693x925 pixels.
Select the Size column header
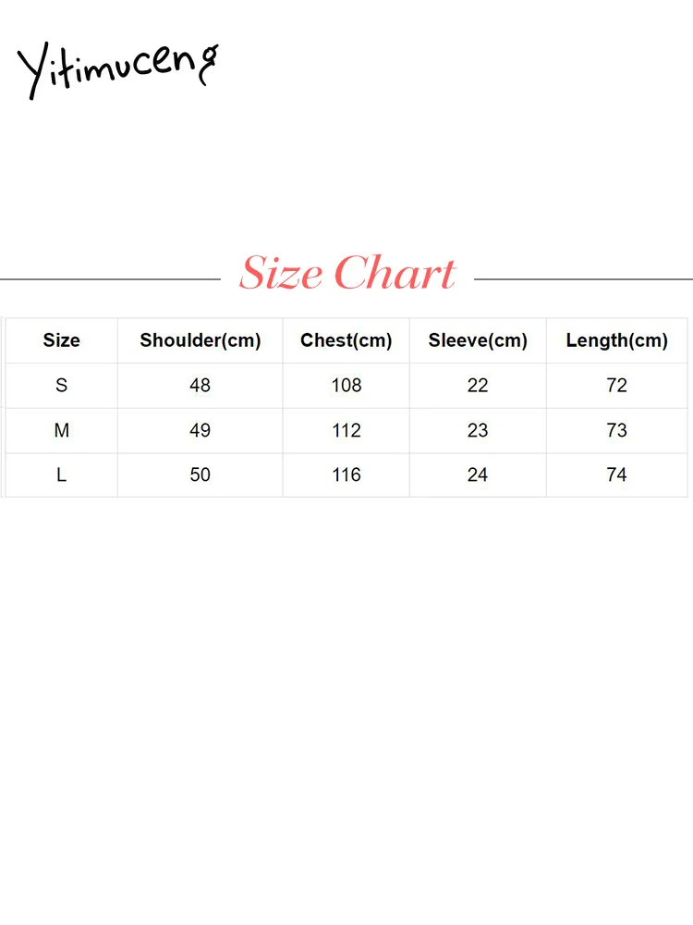[62, 340]
